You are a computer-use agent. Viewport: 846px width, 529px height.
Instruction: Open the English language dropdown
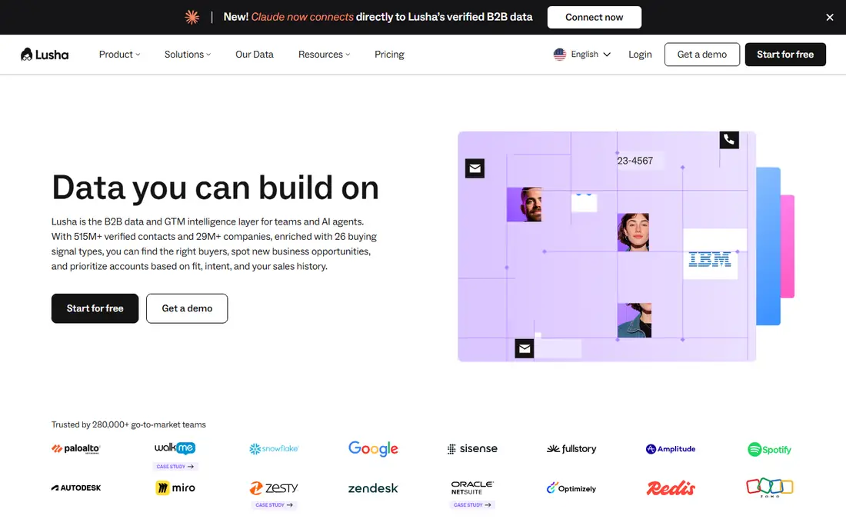click(582, 55)
